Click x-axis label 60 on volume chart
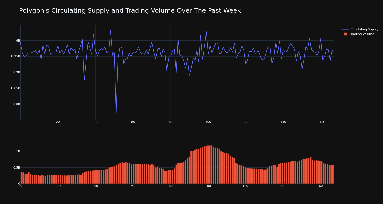 pos(133,186)
